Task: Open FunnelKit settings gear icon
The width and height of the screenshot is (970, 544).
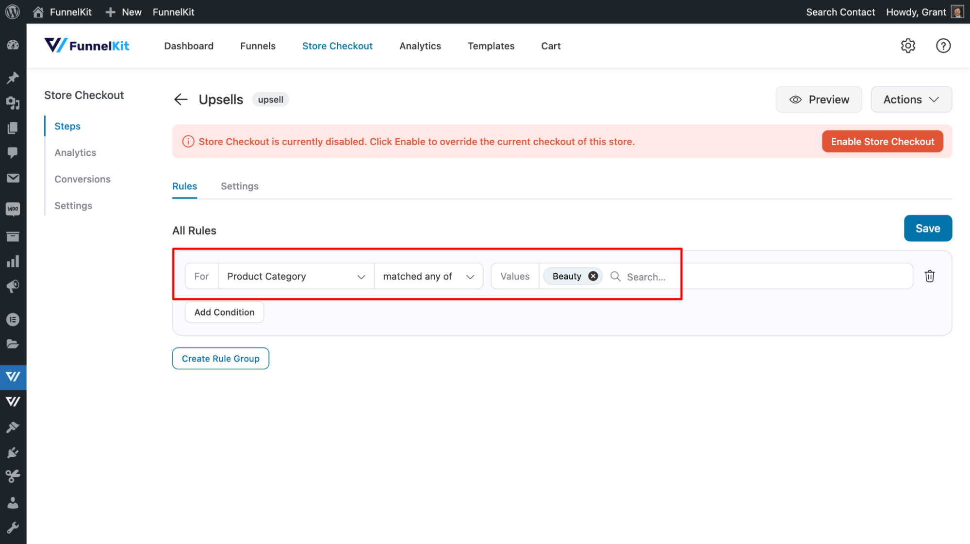Action: pyautogui.click(x=908, y=46)
